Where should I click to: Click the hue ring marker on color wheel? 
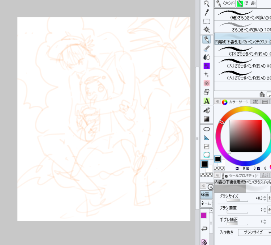click(222, 122)
